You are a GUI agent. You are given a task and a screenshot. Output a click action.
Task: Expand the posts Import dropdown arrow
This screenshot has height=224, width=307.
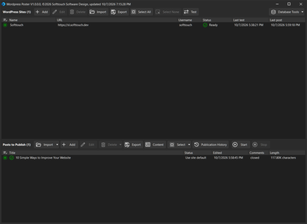[57, 145]
